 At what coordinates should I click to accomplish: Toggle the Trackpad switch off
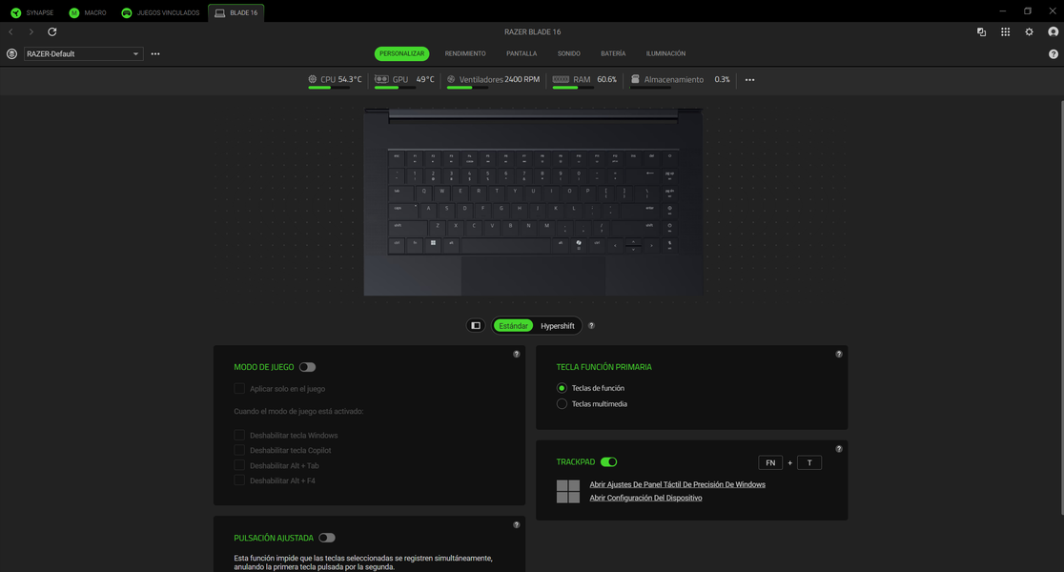608,462
